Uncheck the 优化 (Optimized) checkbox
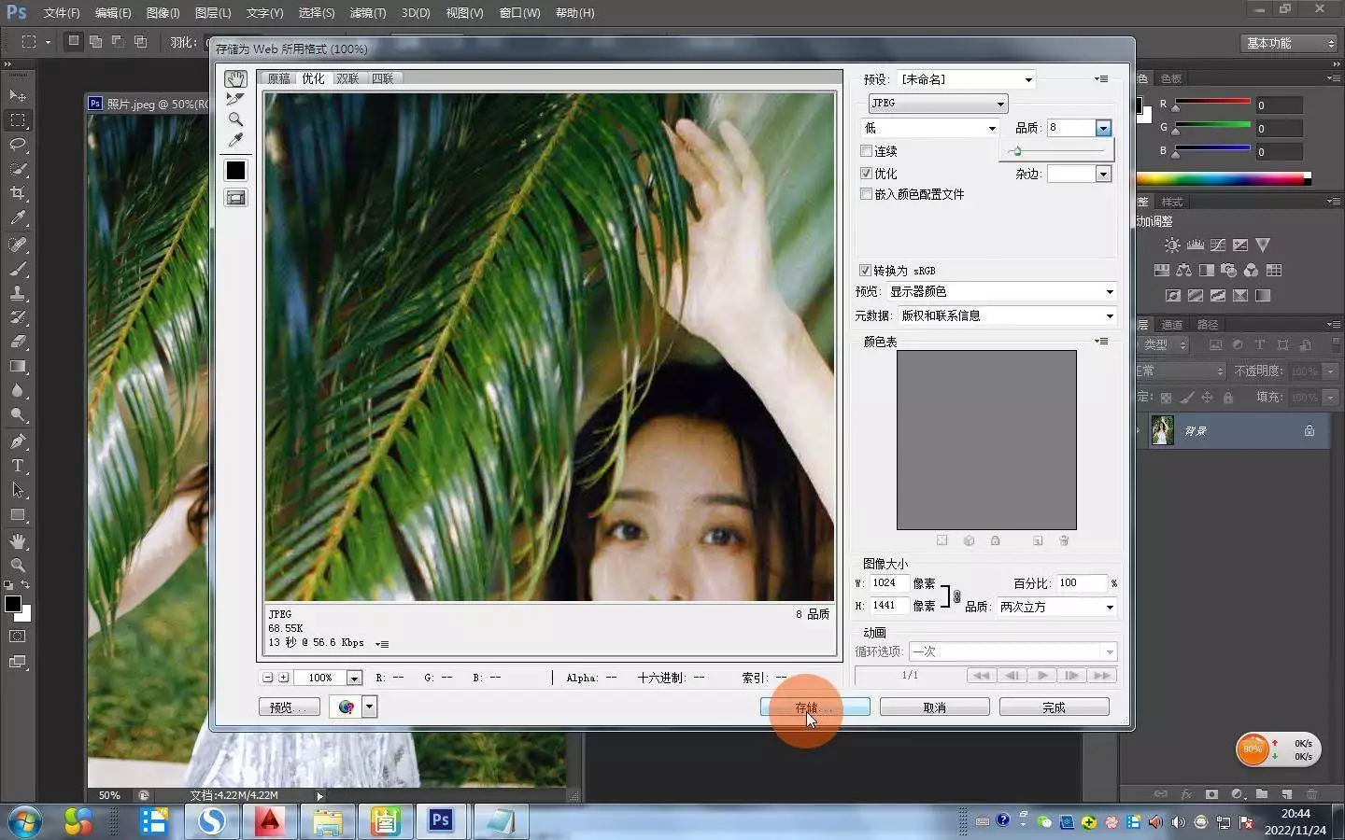The height and width of the screenshot is (840, 1345). click(866, 174)
